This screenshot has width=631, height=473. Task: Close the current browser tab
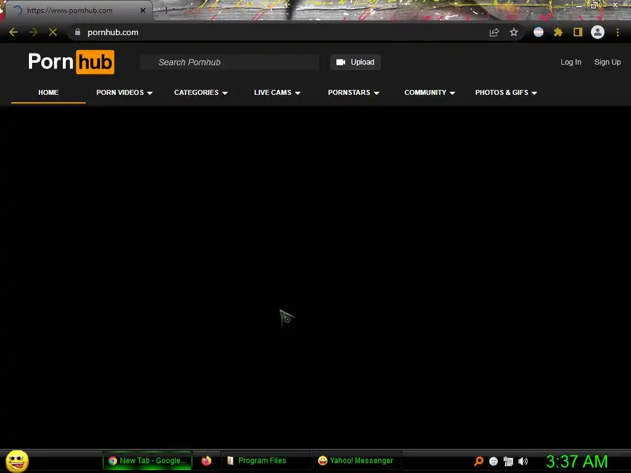[x=143, y=10]
